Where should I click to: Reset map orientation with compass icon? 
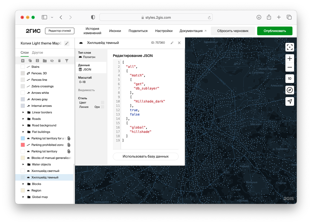(x=290, y=90)
